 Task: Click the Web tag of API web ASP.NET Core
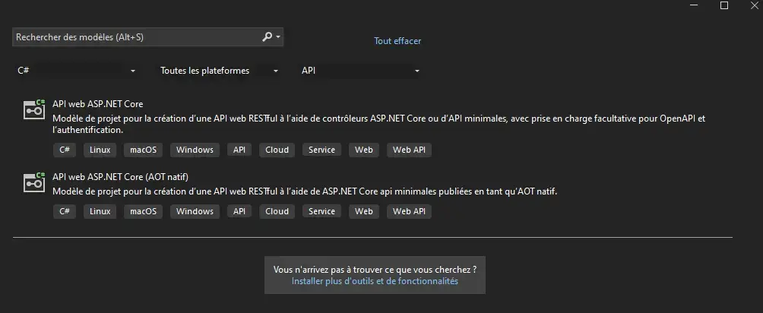coord(364,150)
